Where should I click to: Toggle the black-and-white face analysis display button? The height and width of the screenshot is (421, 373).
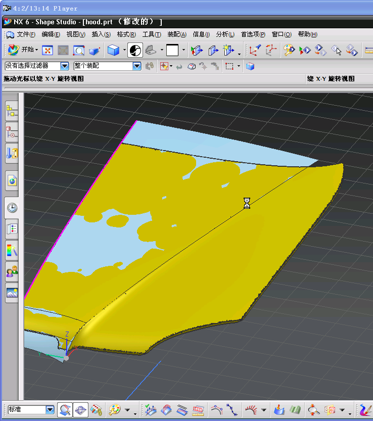point(135,50)
